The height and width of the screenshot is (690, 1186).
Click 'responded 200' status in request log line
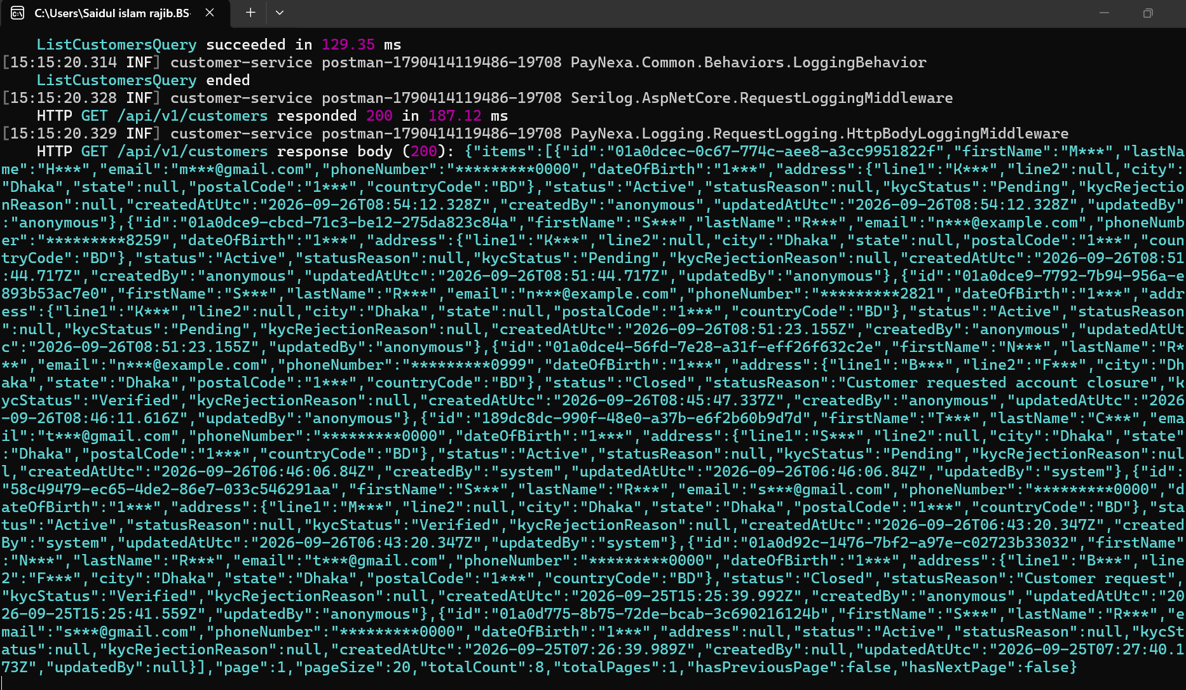tap(335, 116)
